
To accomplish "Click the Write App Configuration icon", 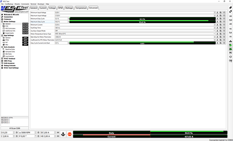I will click(x=231, y=37).
